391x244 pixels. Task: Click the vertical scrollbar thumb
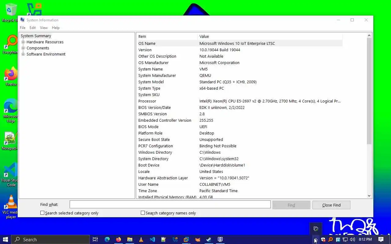369,91
